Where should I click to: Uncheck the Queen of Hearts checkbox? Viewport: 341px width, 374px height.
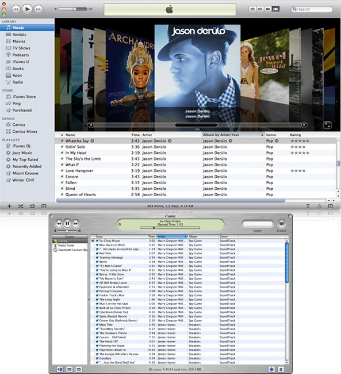pos(62,194)
